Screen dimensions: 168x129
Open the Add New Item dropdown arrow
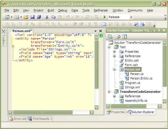click(21, 17)
